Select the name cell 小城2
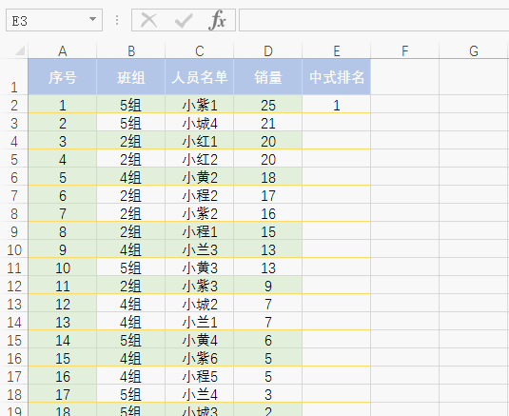Image resolution: width=509 pixels, height=416 pixels. click(x=199, y=303)
